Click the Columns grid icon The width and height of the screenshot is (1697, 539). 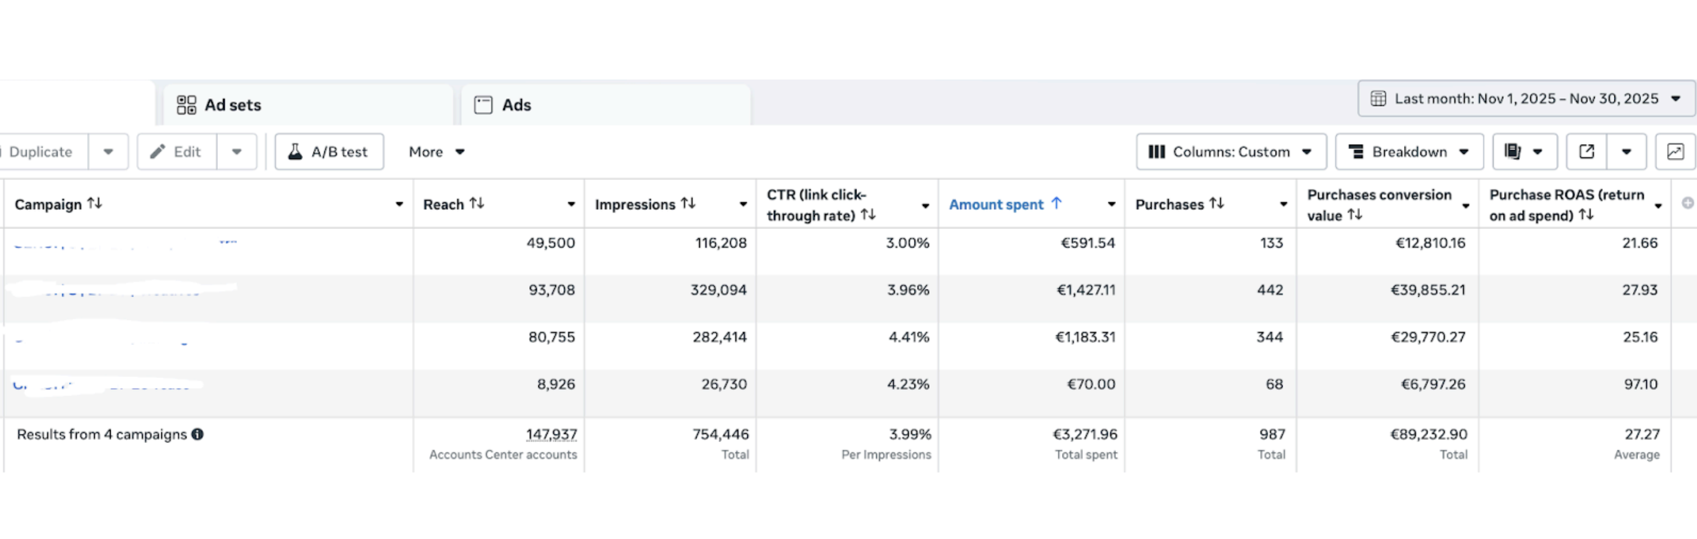tap(1158, 151)
